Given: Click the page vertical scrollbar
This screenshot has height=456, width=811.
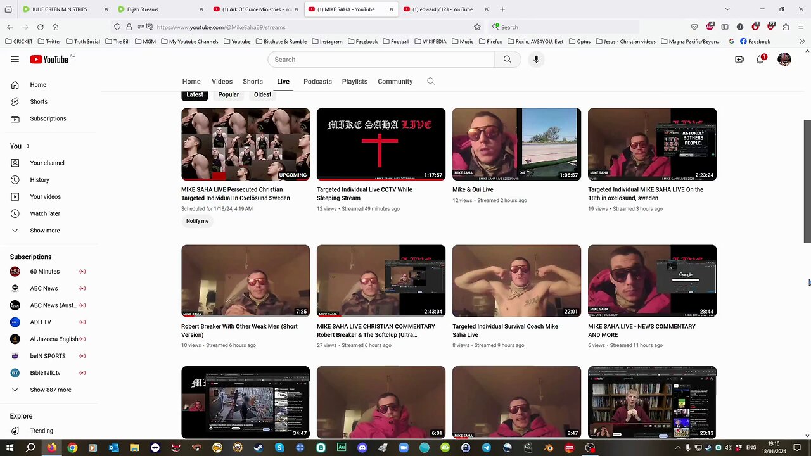Looking at the screenshot, I should 807,180.
